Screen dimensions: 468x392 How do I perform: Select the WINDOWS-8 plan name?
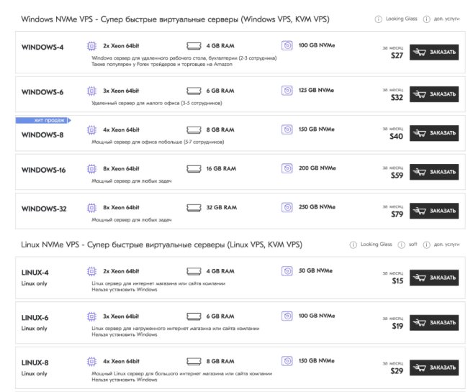[x=42, y=135]
